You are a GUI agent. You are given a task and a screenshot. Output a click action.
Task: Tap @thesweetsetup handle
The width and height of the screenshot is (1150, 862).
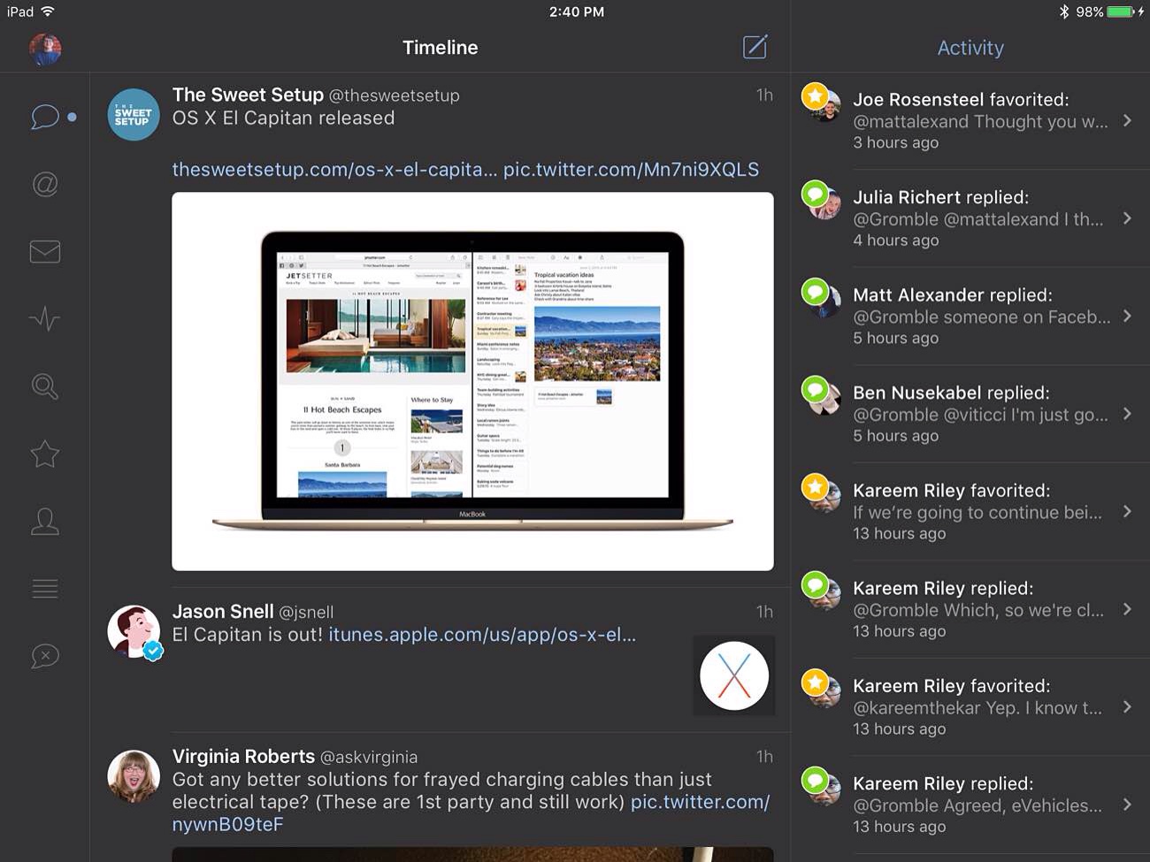(395, 95)
